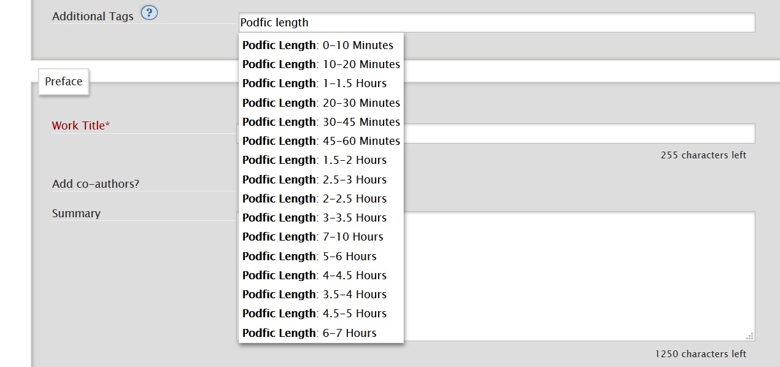Select Podfic Length: 45-60 Minutes option
780x367 pixels.
[321, 141]
